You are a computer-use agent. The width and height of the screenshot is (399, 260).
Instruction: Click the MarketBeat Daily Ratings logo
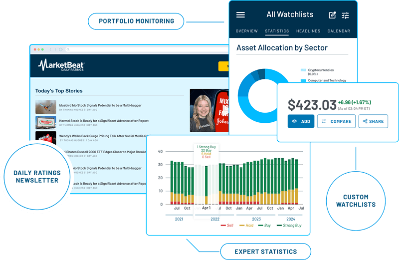[61, 66]
